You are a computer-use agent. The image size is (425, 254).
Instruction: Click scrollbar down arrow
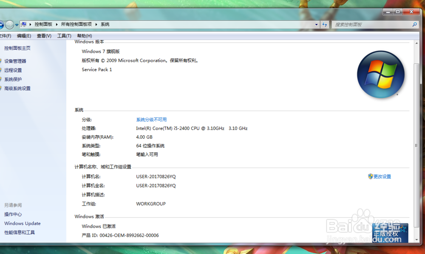(416, 240)
